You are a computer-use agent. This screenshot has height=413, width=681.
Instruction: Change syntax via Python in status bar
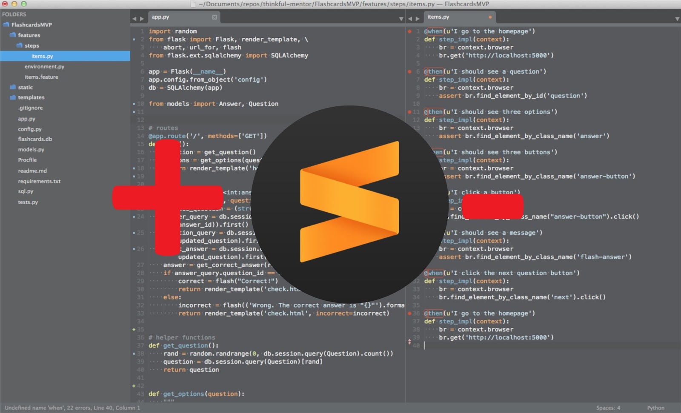[x=655, y=408]
